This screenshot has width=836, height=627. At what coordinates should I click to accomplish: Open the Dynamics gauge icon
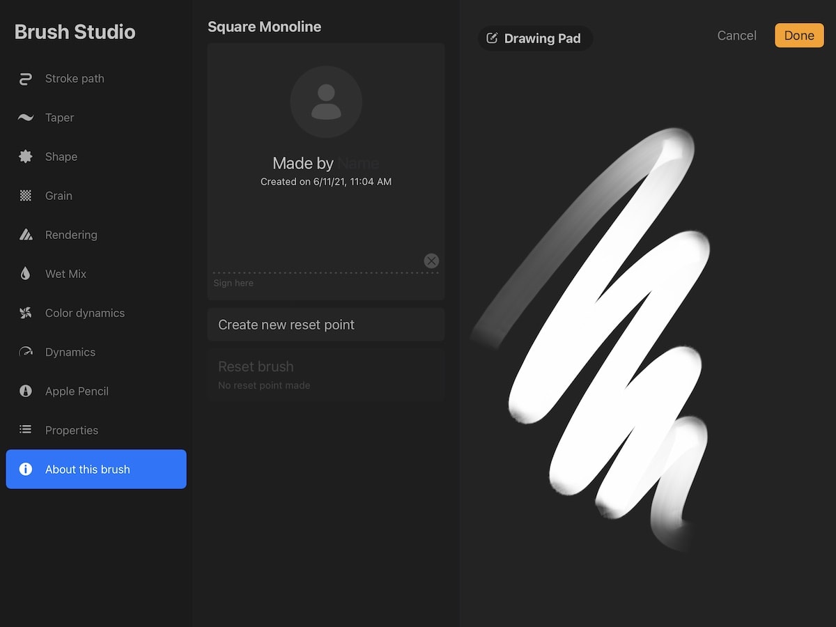tap(26, 352)
